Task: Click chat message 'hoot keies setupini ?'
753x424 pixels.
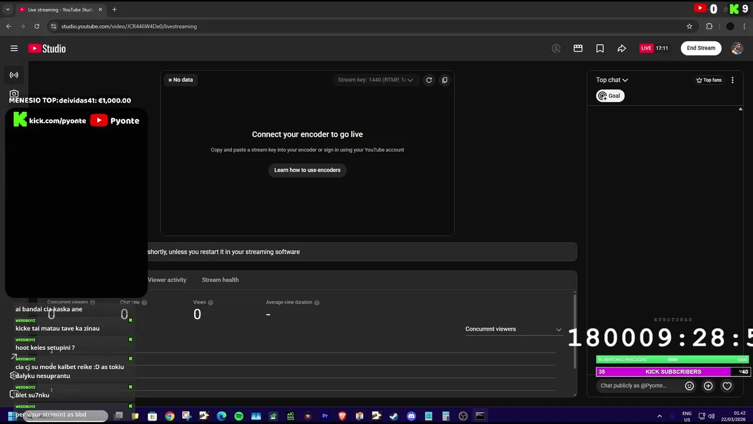Action: click(45, 347)
